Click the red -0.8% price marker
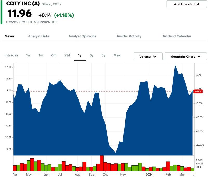The height and width of the screenshot is (181, 208). pyautogui.click(x=198, y=92)
